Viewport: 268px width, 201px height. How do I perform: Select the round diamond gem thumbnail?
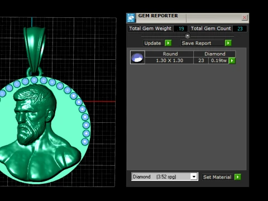coord(137,58)
